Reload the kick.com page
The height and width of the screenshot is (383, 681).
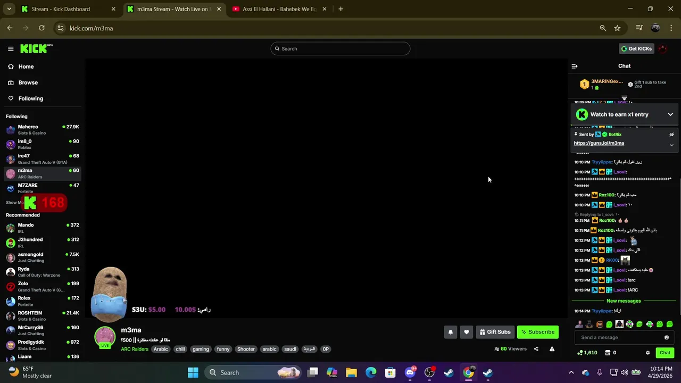[41, 28]
